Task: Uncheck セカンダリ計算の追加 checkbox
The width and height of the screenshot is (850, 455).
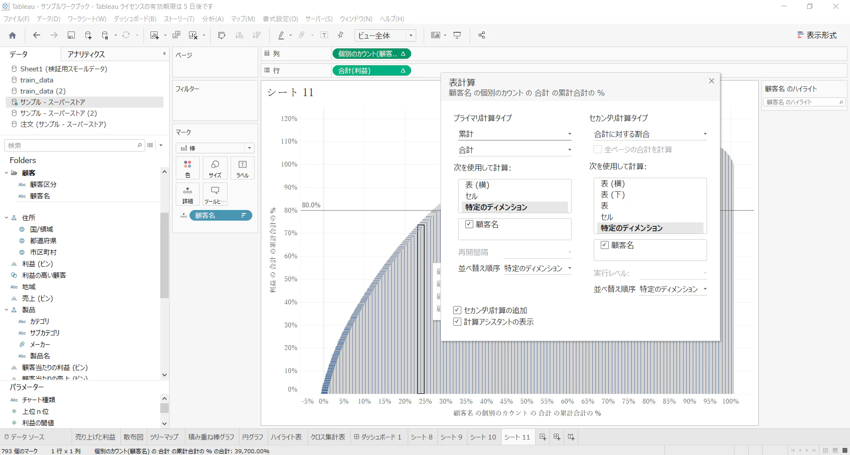Action: tap(457, 310)
